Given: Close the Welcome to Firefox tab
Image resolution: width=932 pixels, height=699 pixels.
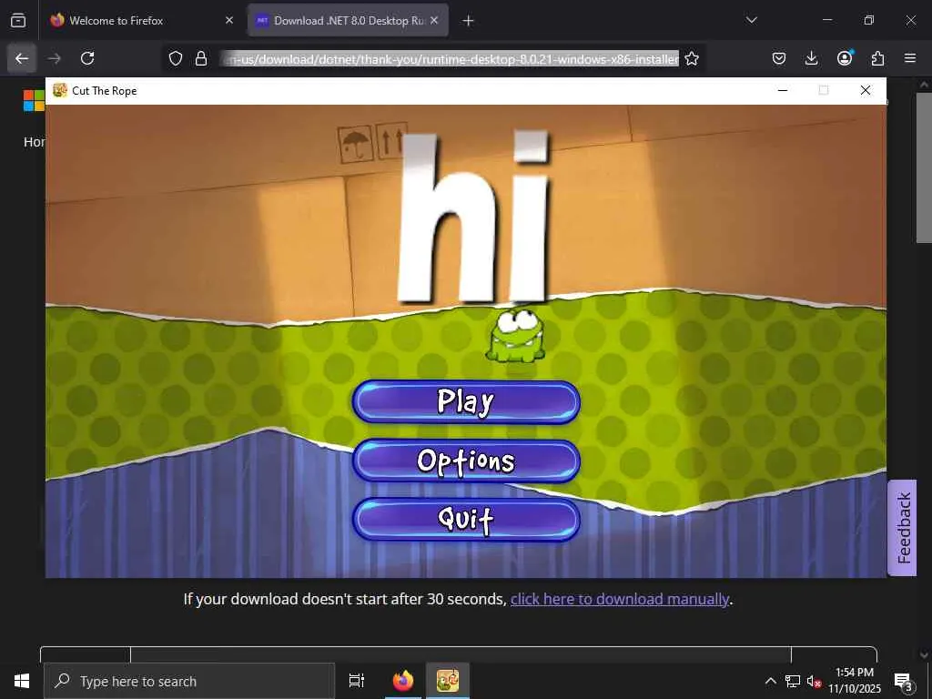Looking at the screenshot, I should (x=229, y=21).
